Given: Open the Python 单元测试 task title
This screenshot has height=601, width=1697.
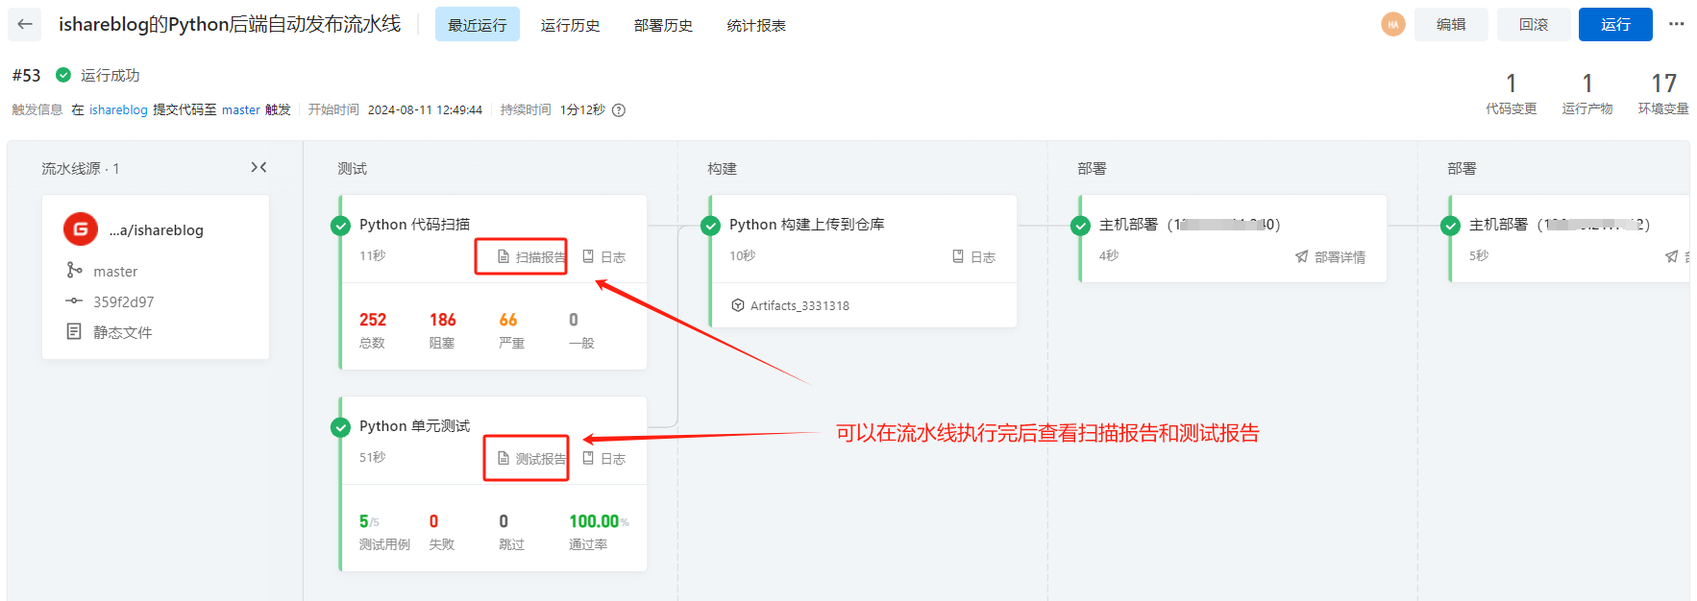Looking at the screenshot, I should click(415, 425).
